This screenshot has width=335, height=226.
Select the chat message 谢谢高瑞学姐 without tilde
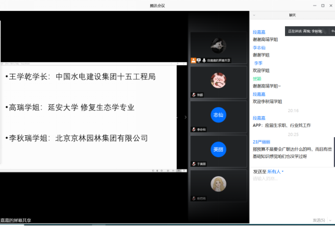(265, 40)
